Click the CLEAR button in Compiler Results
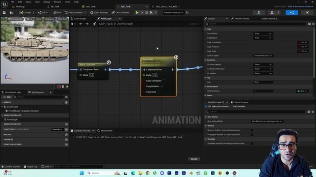Image resolution: width=316 pixels, height=177 pixels. [x=194, y=159]
